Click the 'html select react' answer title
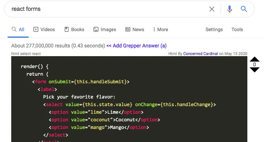 coord(26,54)
